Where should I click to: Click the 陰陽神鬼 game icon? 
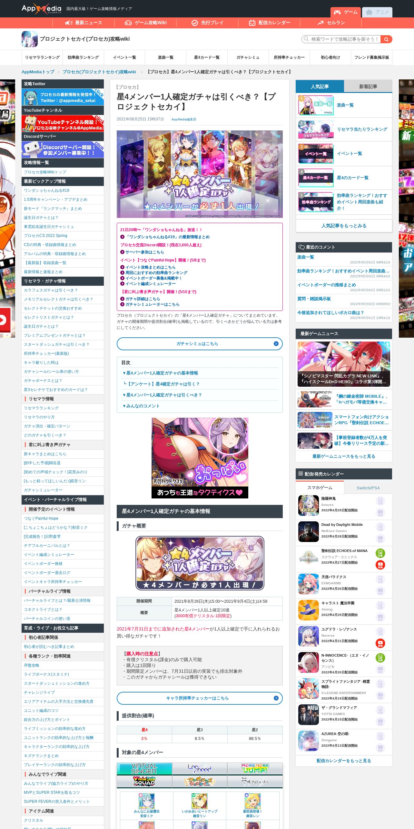pyautogui.click(x=309, y=506)
